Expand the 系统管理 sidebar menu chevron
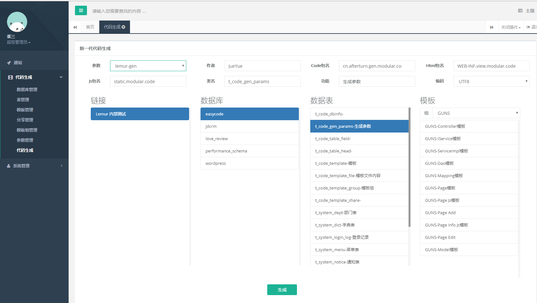This screenshot has width=537, height=303. point(62,166)
